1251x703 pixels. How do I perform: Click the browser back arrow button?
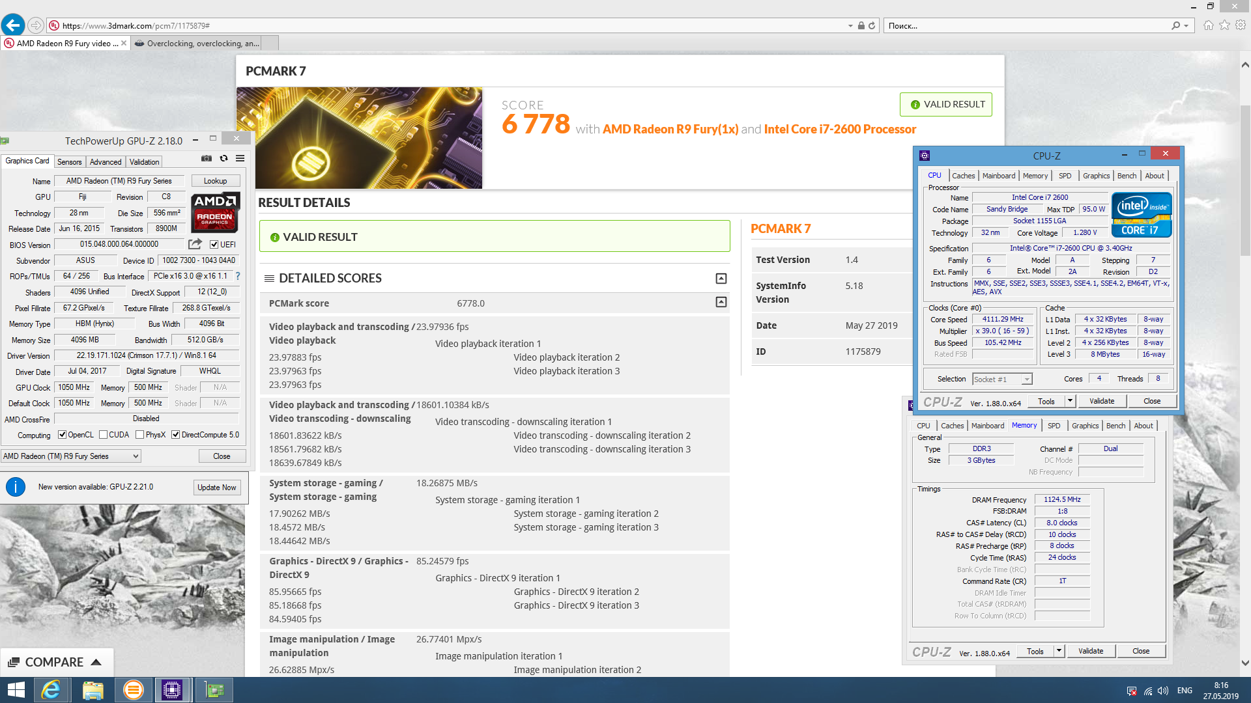click(13, 25)
